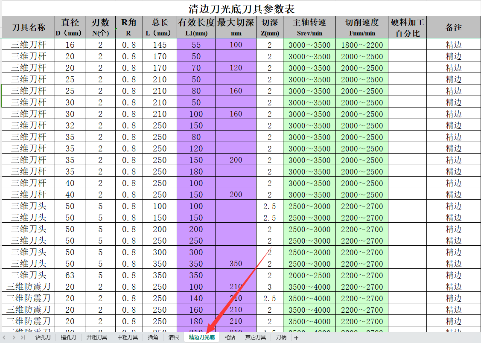Click the 硬料加工百分比 column header

coord(407,27)
